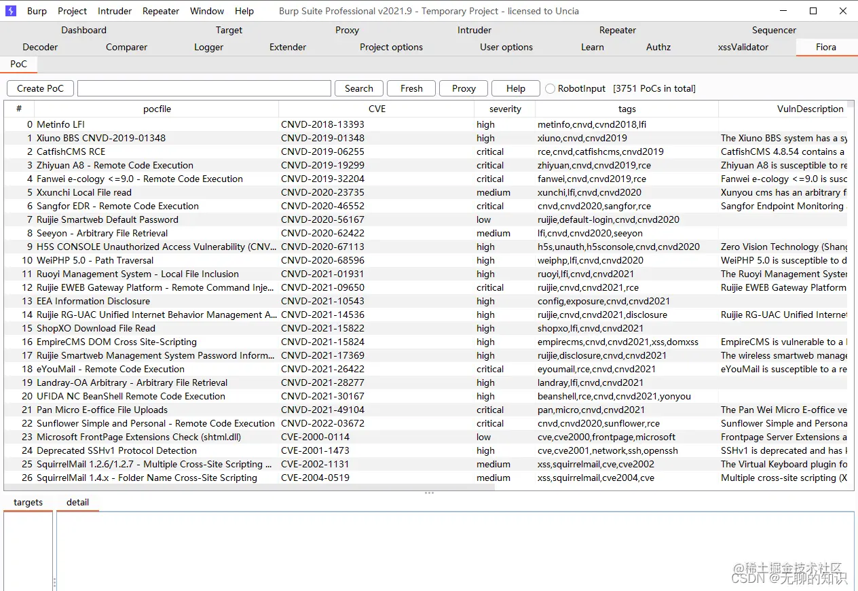Screen dimensions: 858x591
Task: Switch to the Proxy tab
Action: point(347,30)
